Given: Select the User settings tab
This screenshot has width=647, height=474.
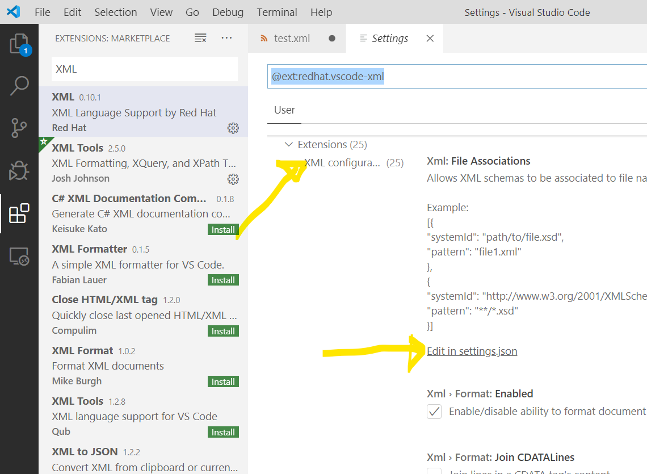Looking at the screenshot, I should pos(284,110).
